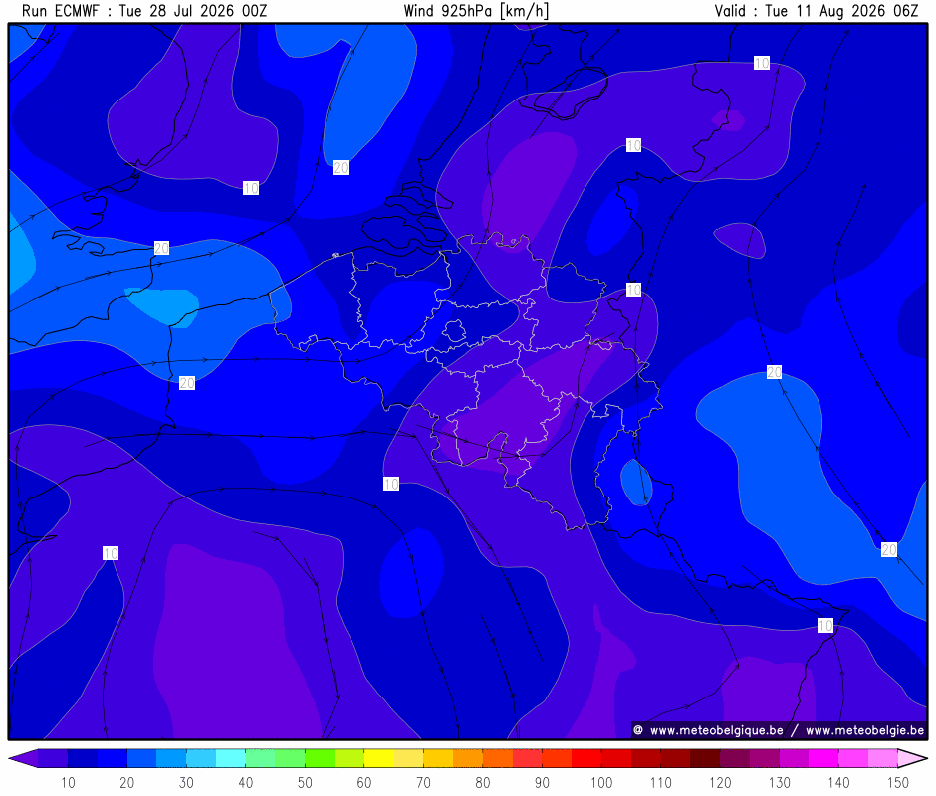This screenshot has width=936, height=796.
Task: Click the Wind 925hPa [km/h] title
Action: 476,11
